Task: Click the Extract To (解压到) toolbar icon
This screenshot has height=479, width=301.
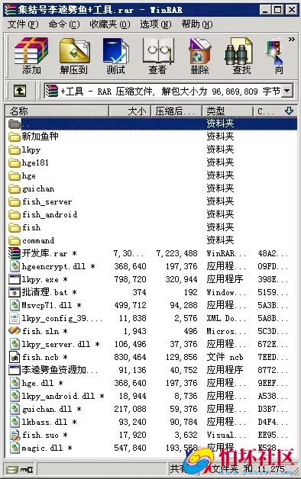Action: click(x=73, y=56)
